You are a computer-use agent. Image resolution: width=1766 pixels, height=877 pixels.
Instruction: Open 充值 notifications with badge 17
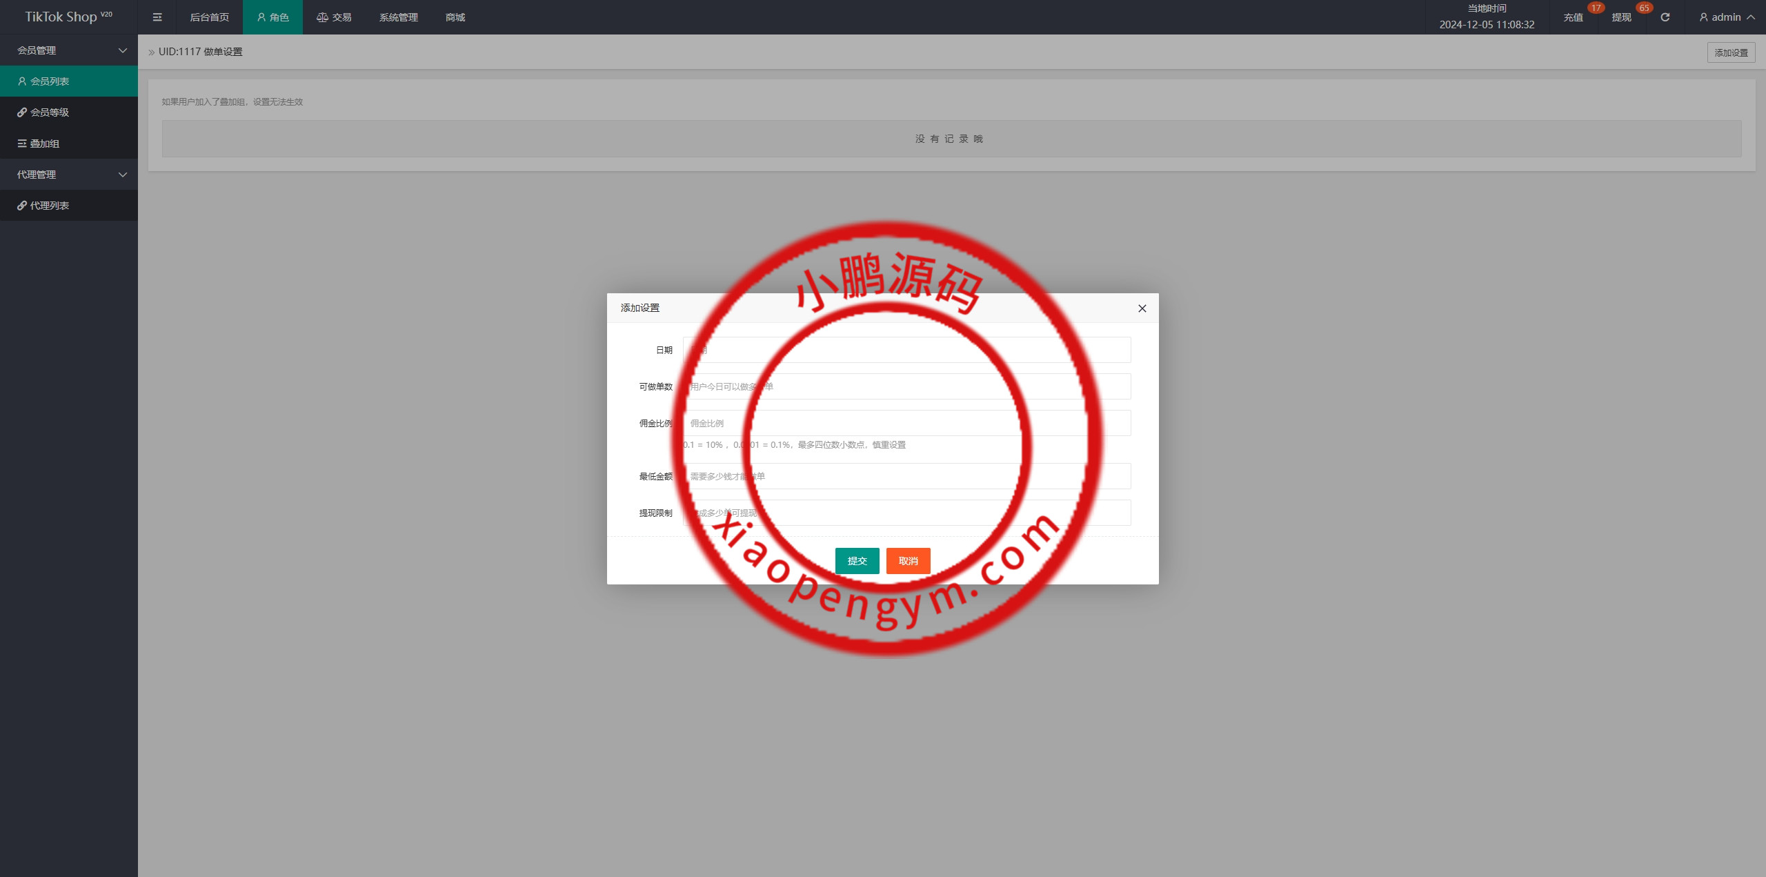pos(1573,17)
